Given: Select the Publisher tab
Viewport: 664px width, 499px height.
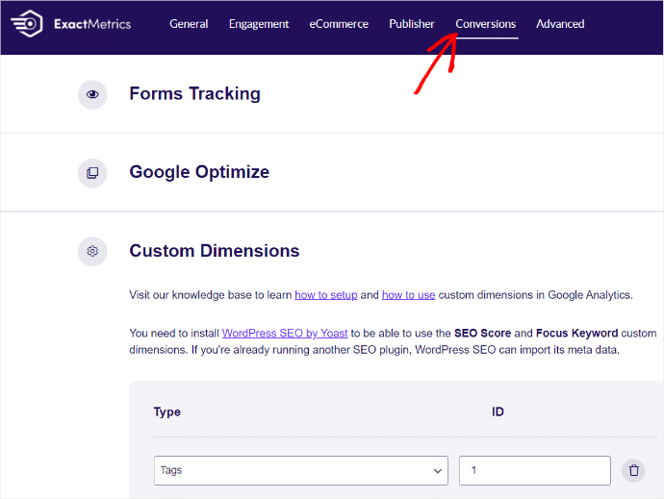Looking at the screenshot, I should (412, 24).
